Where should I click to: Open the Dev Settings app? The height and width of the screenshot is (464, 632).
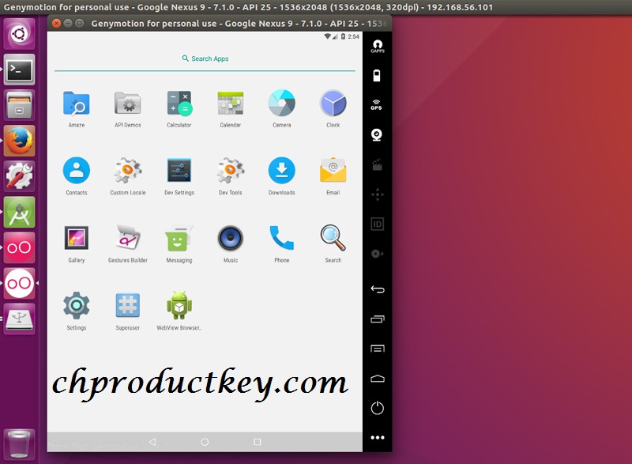(179, 171)
